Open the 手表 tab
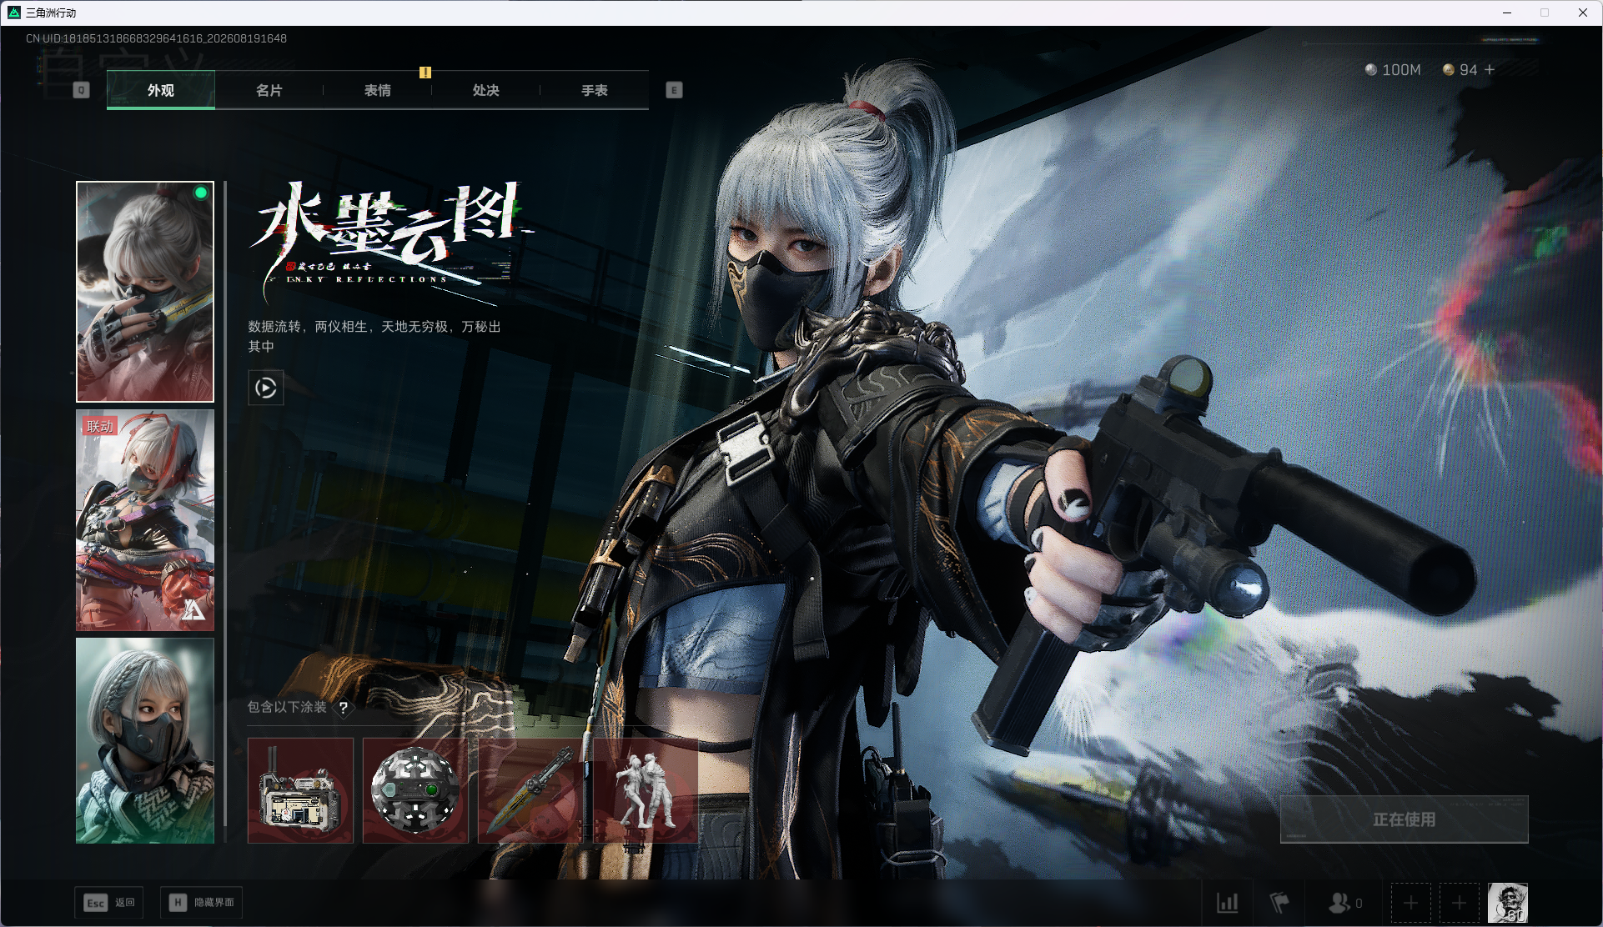1603x927 pixels. 594,90
